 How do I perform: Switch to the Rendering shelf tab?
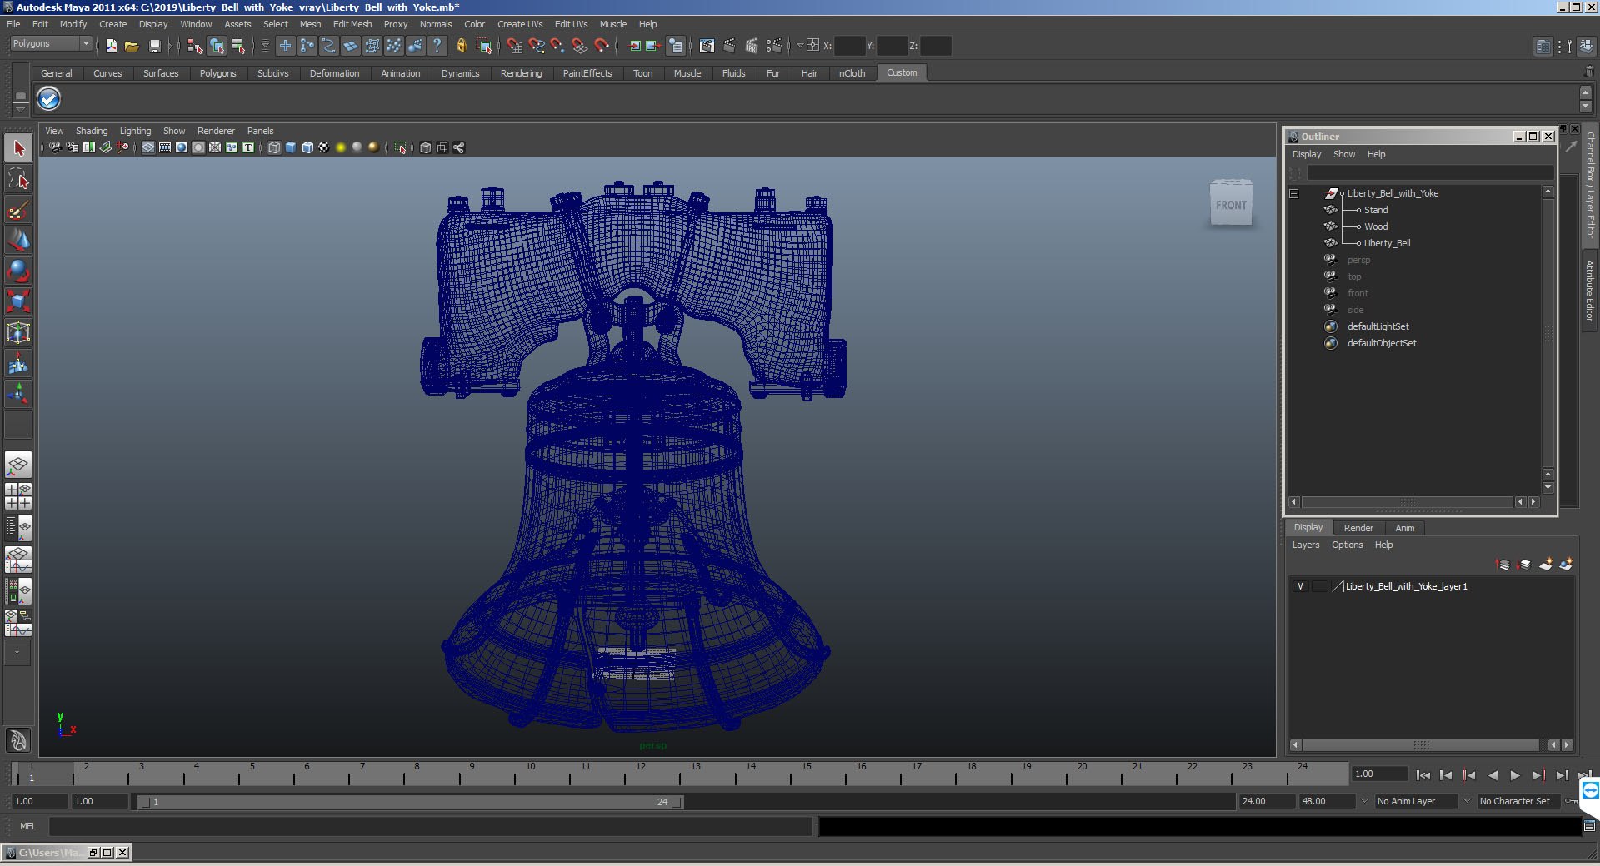pos(521,73)
